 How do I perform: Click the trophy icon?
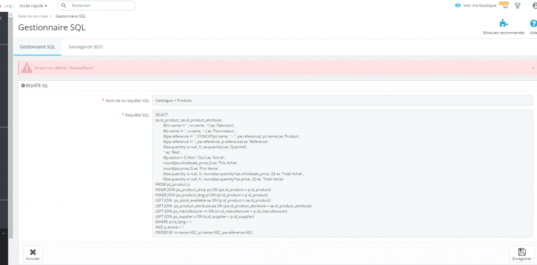(518, 5)
